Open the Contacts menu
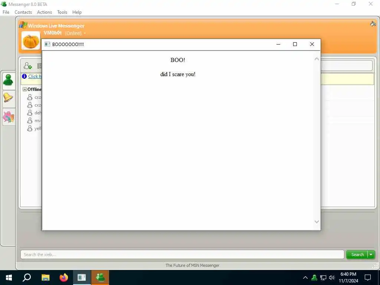 tap(23, 12)
